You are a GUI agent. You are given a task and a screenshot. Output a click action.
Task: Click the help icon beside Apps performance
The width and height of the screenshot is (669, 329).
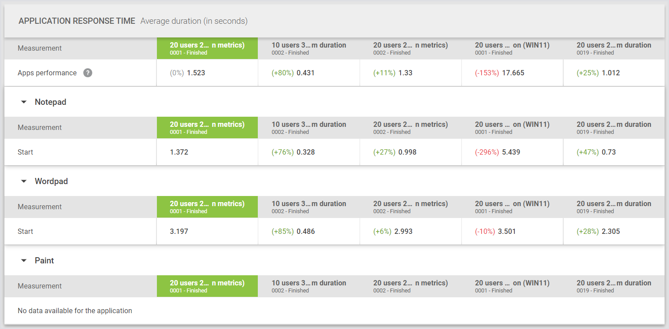pyautogui.click(x=88, y=73)
